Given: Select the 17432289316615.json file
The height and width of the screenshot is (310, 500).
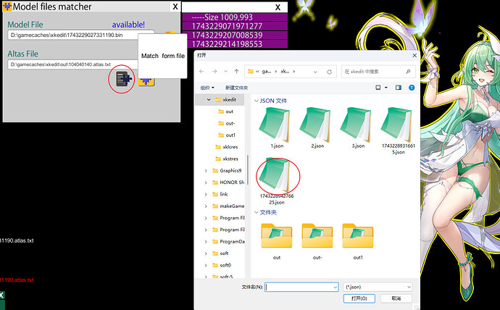Looking at the screenshot, I should click(397, 130).
